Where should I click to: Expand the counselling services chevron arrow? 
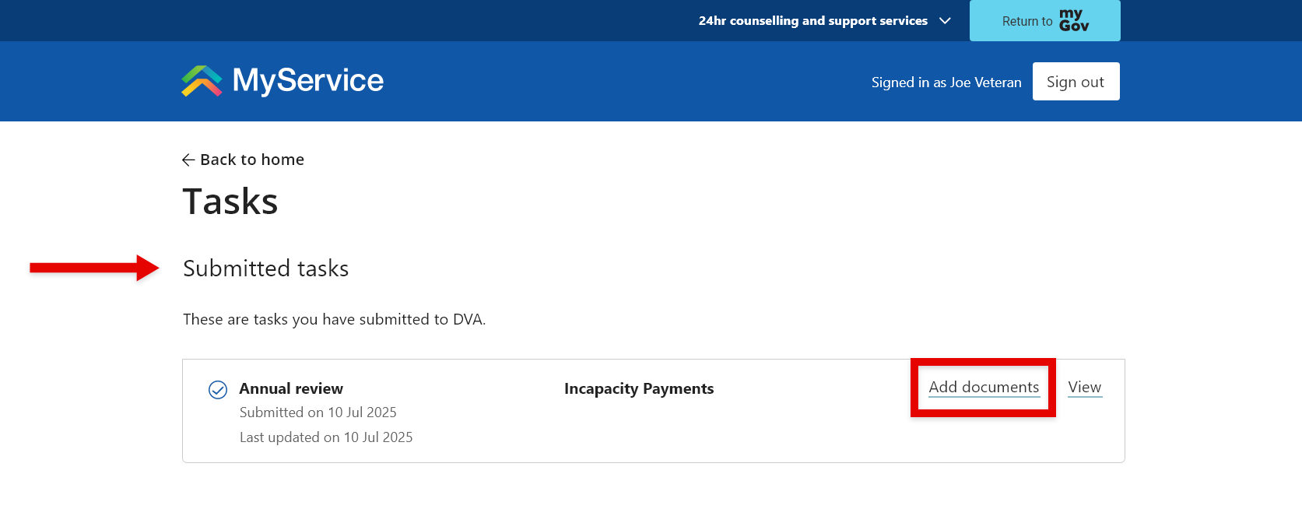945,21
